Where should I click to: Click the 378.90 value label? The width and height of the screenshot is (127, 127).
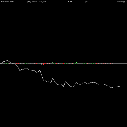117,87
